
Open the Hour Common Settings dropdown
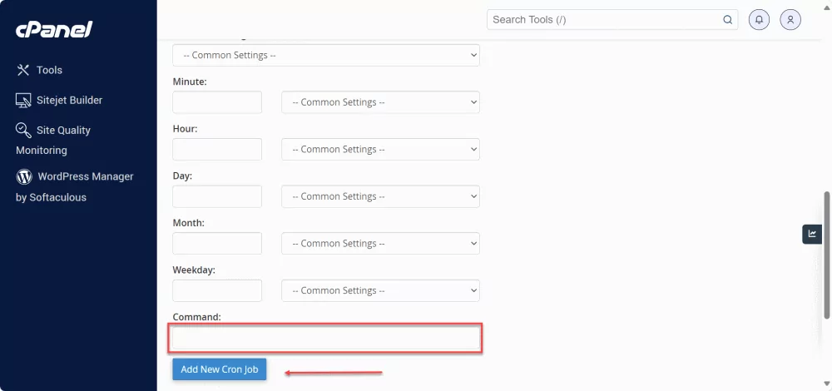click(x=380, y=150)
